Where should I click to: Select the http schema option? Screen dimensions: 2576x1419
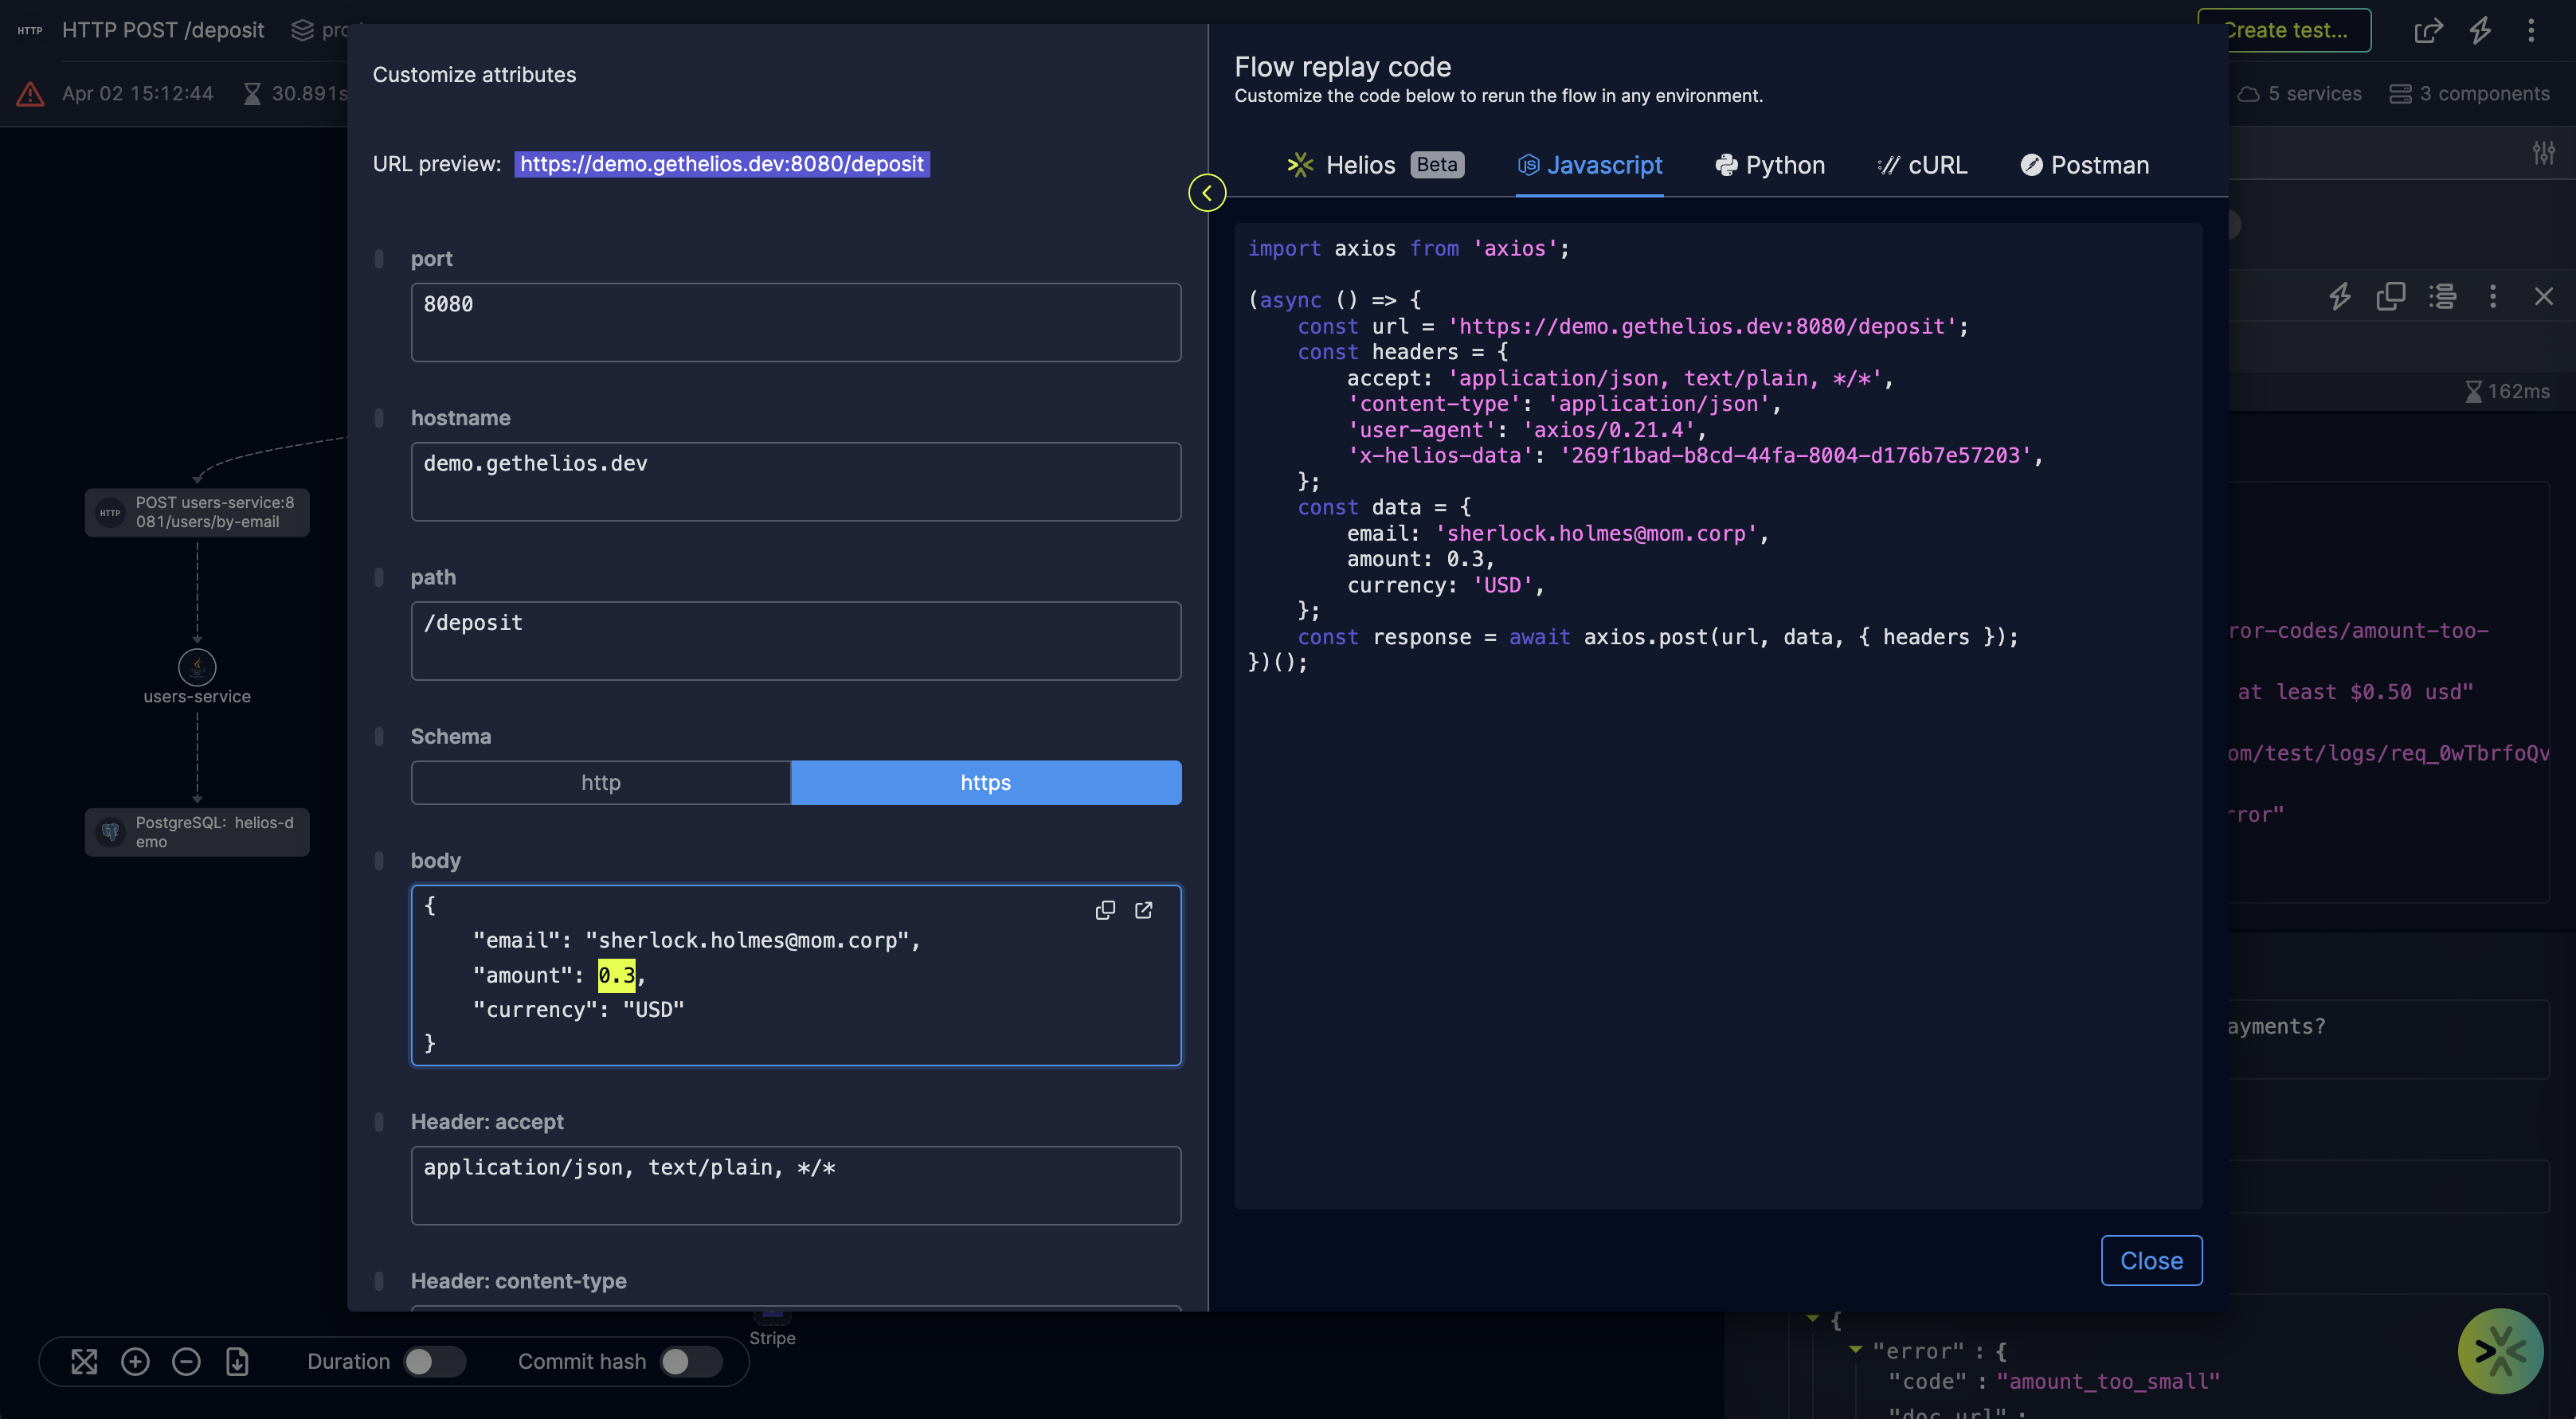click(601, 782)
